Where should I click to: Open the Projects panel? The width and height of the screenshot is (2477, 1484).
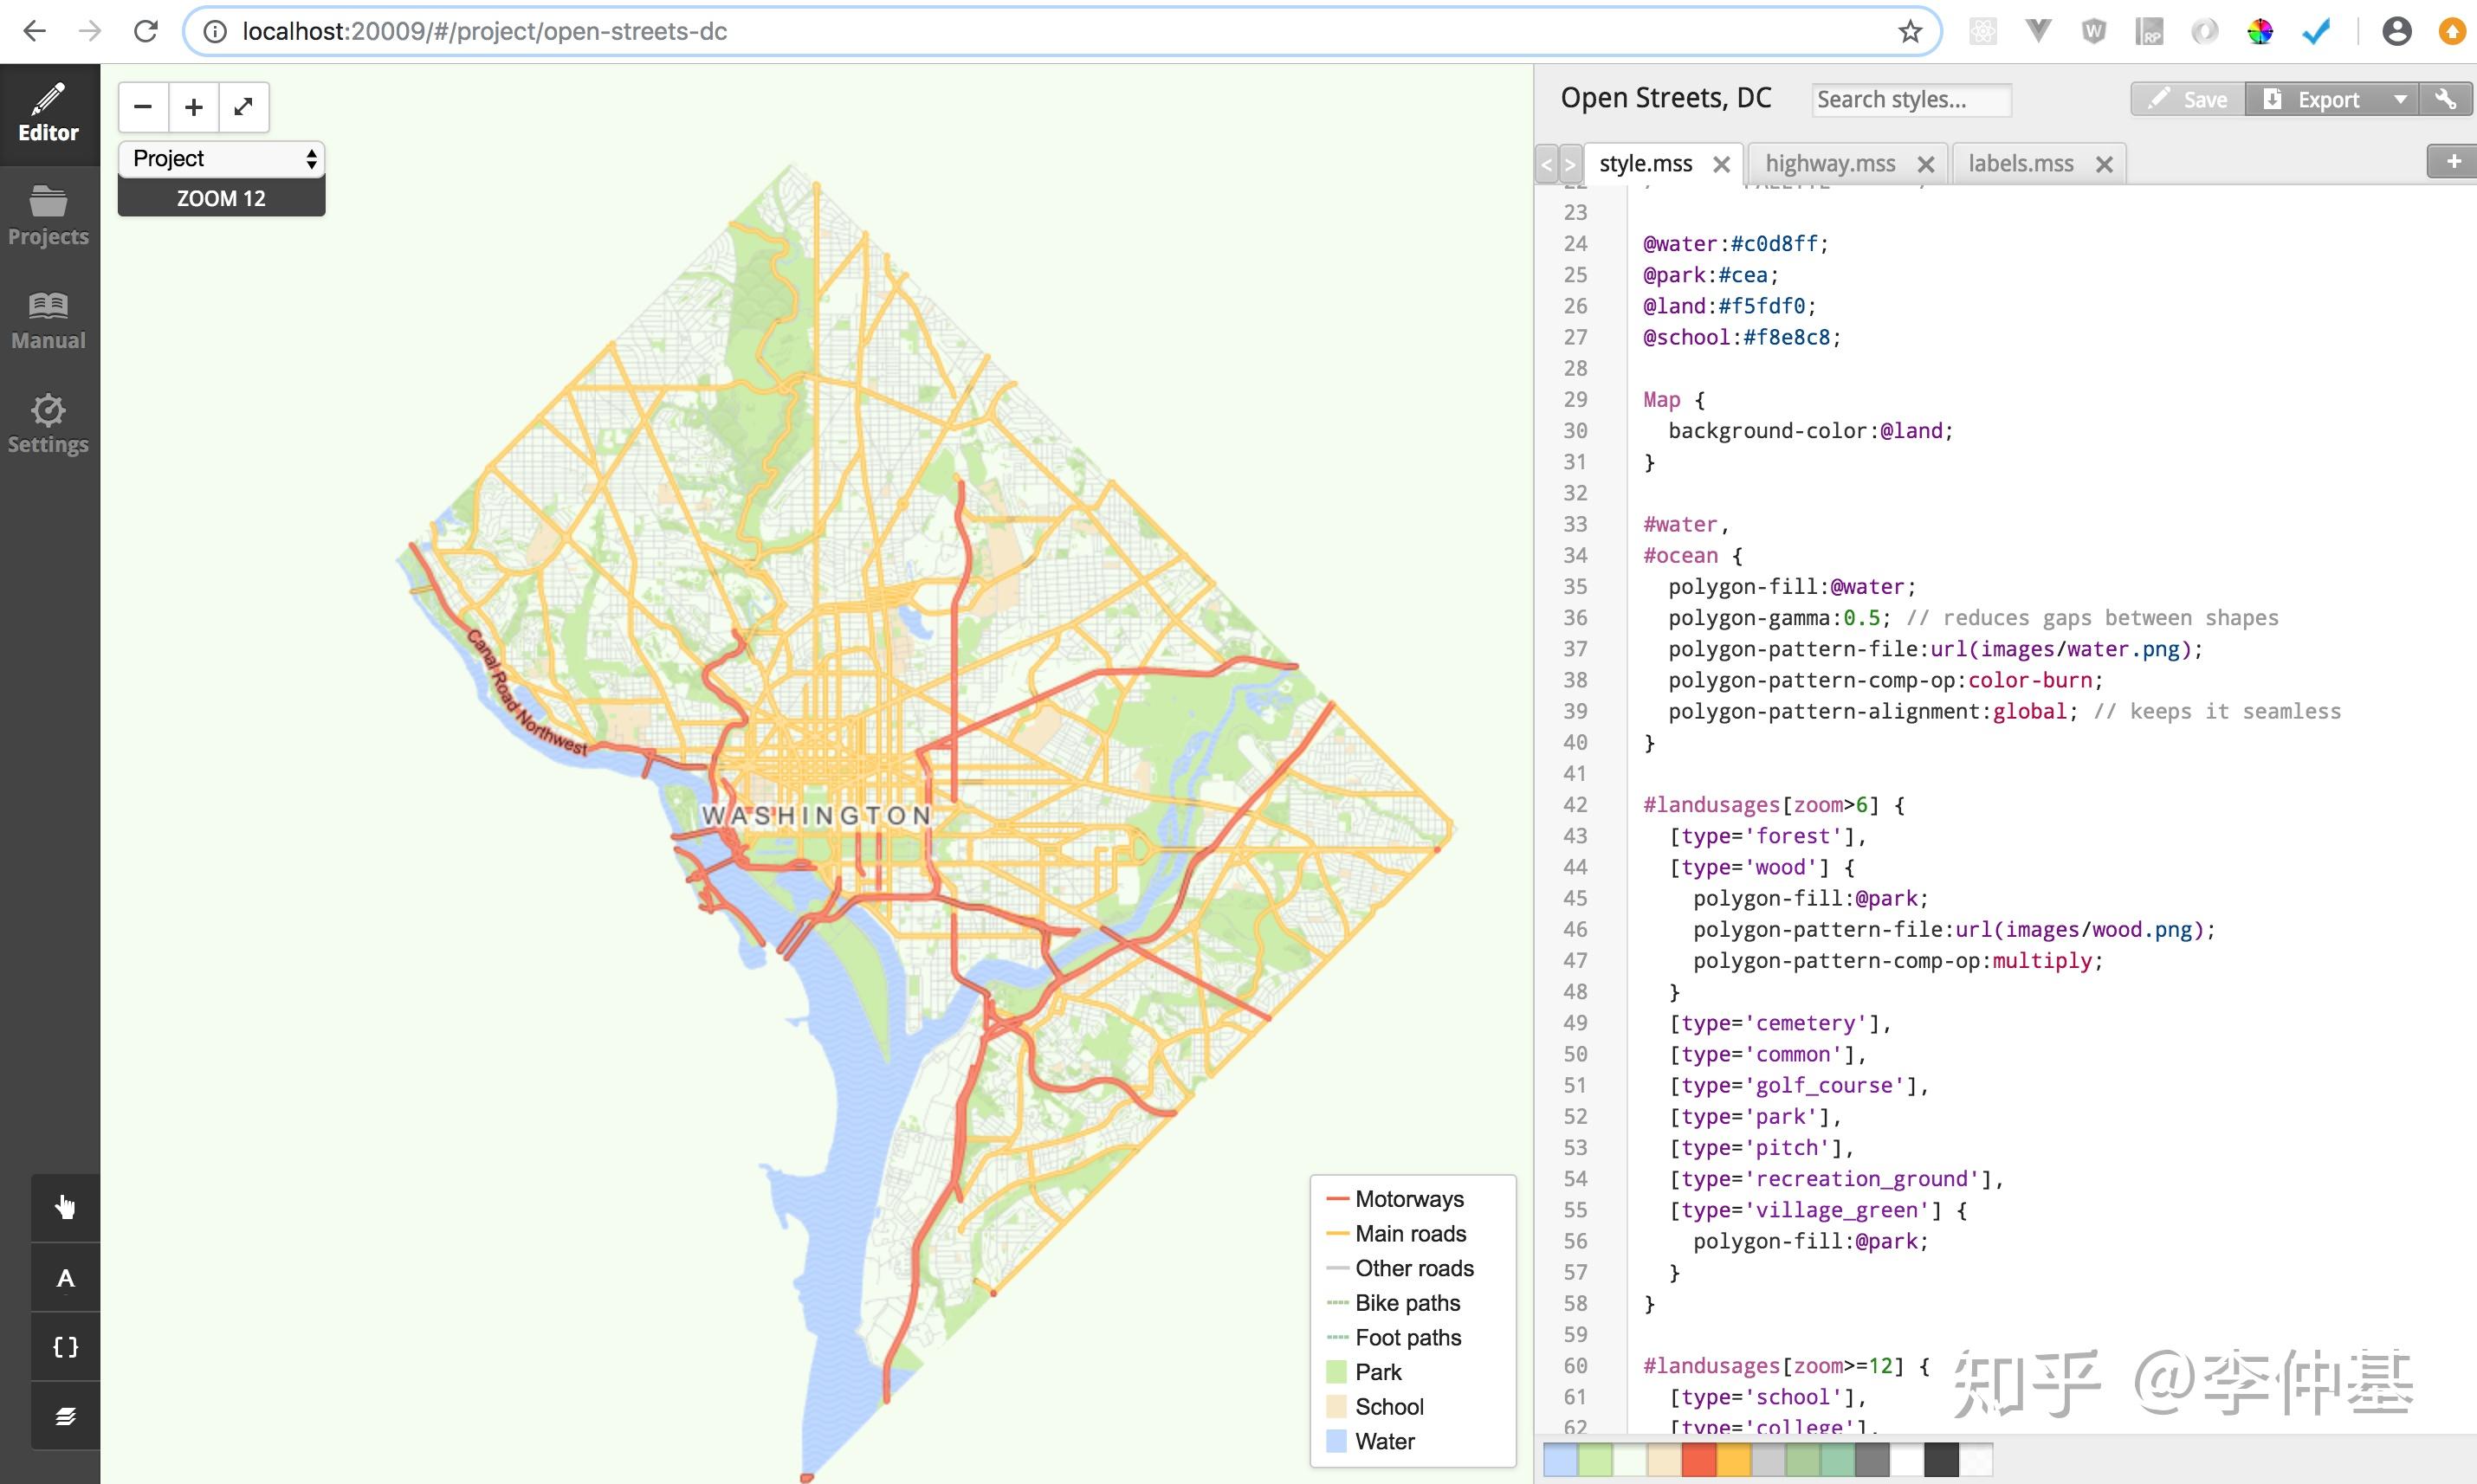tap(48, 210)
